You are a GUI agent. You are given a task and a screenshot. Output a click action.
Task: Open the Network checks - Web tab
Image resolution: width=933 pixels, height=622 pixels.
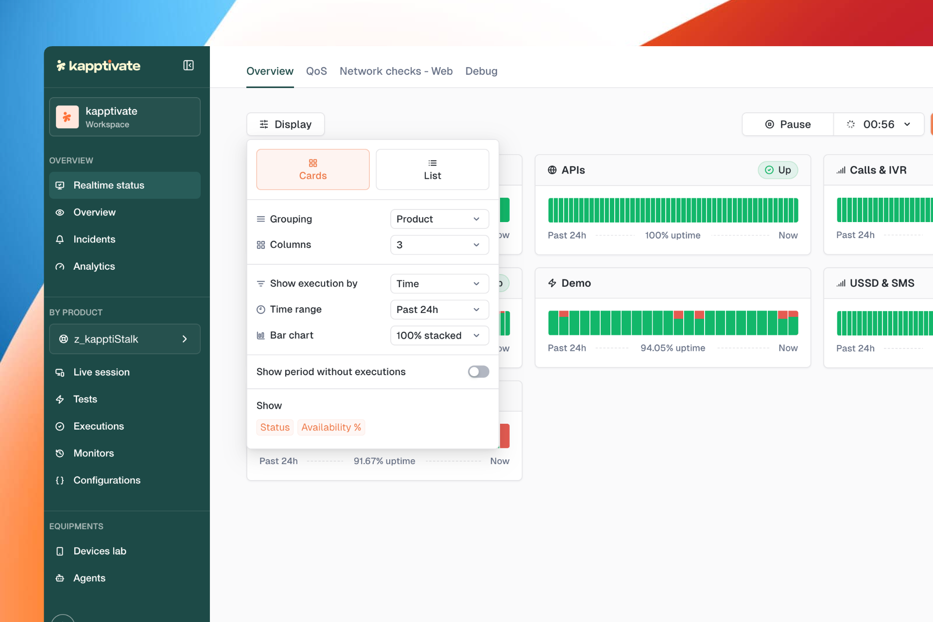pyautogui.click(x=396, y=71)
